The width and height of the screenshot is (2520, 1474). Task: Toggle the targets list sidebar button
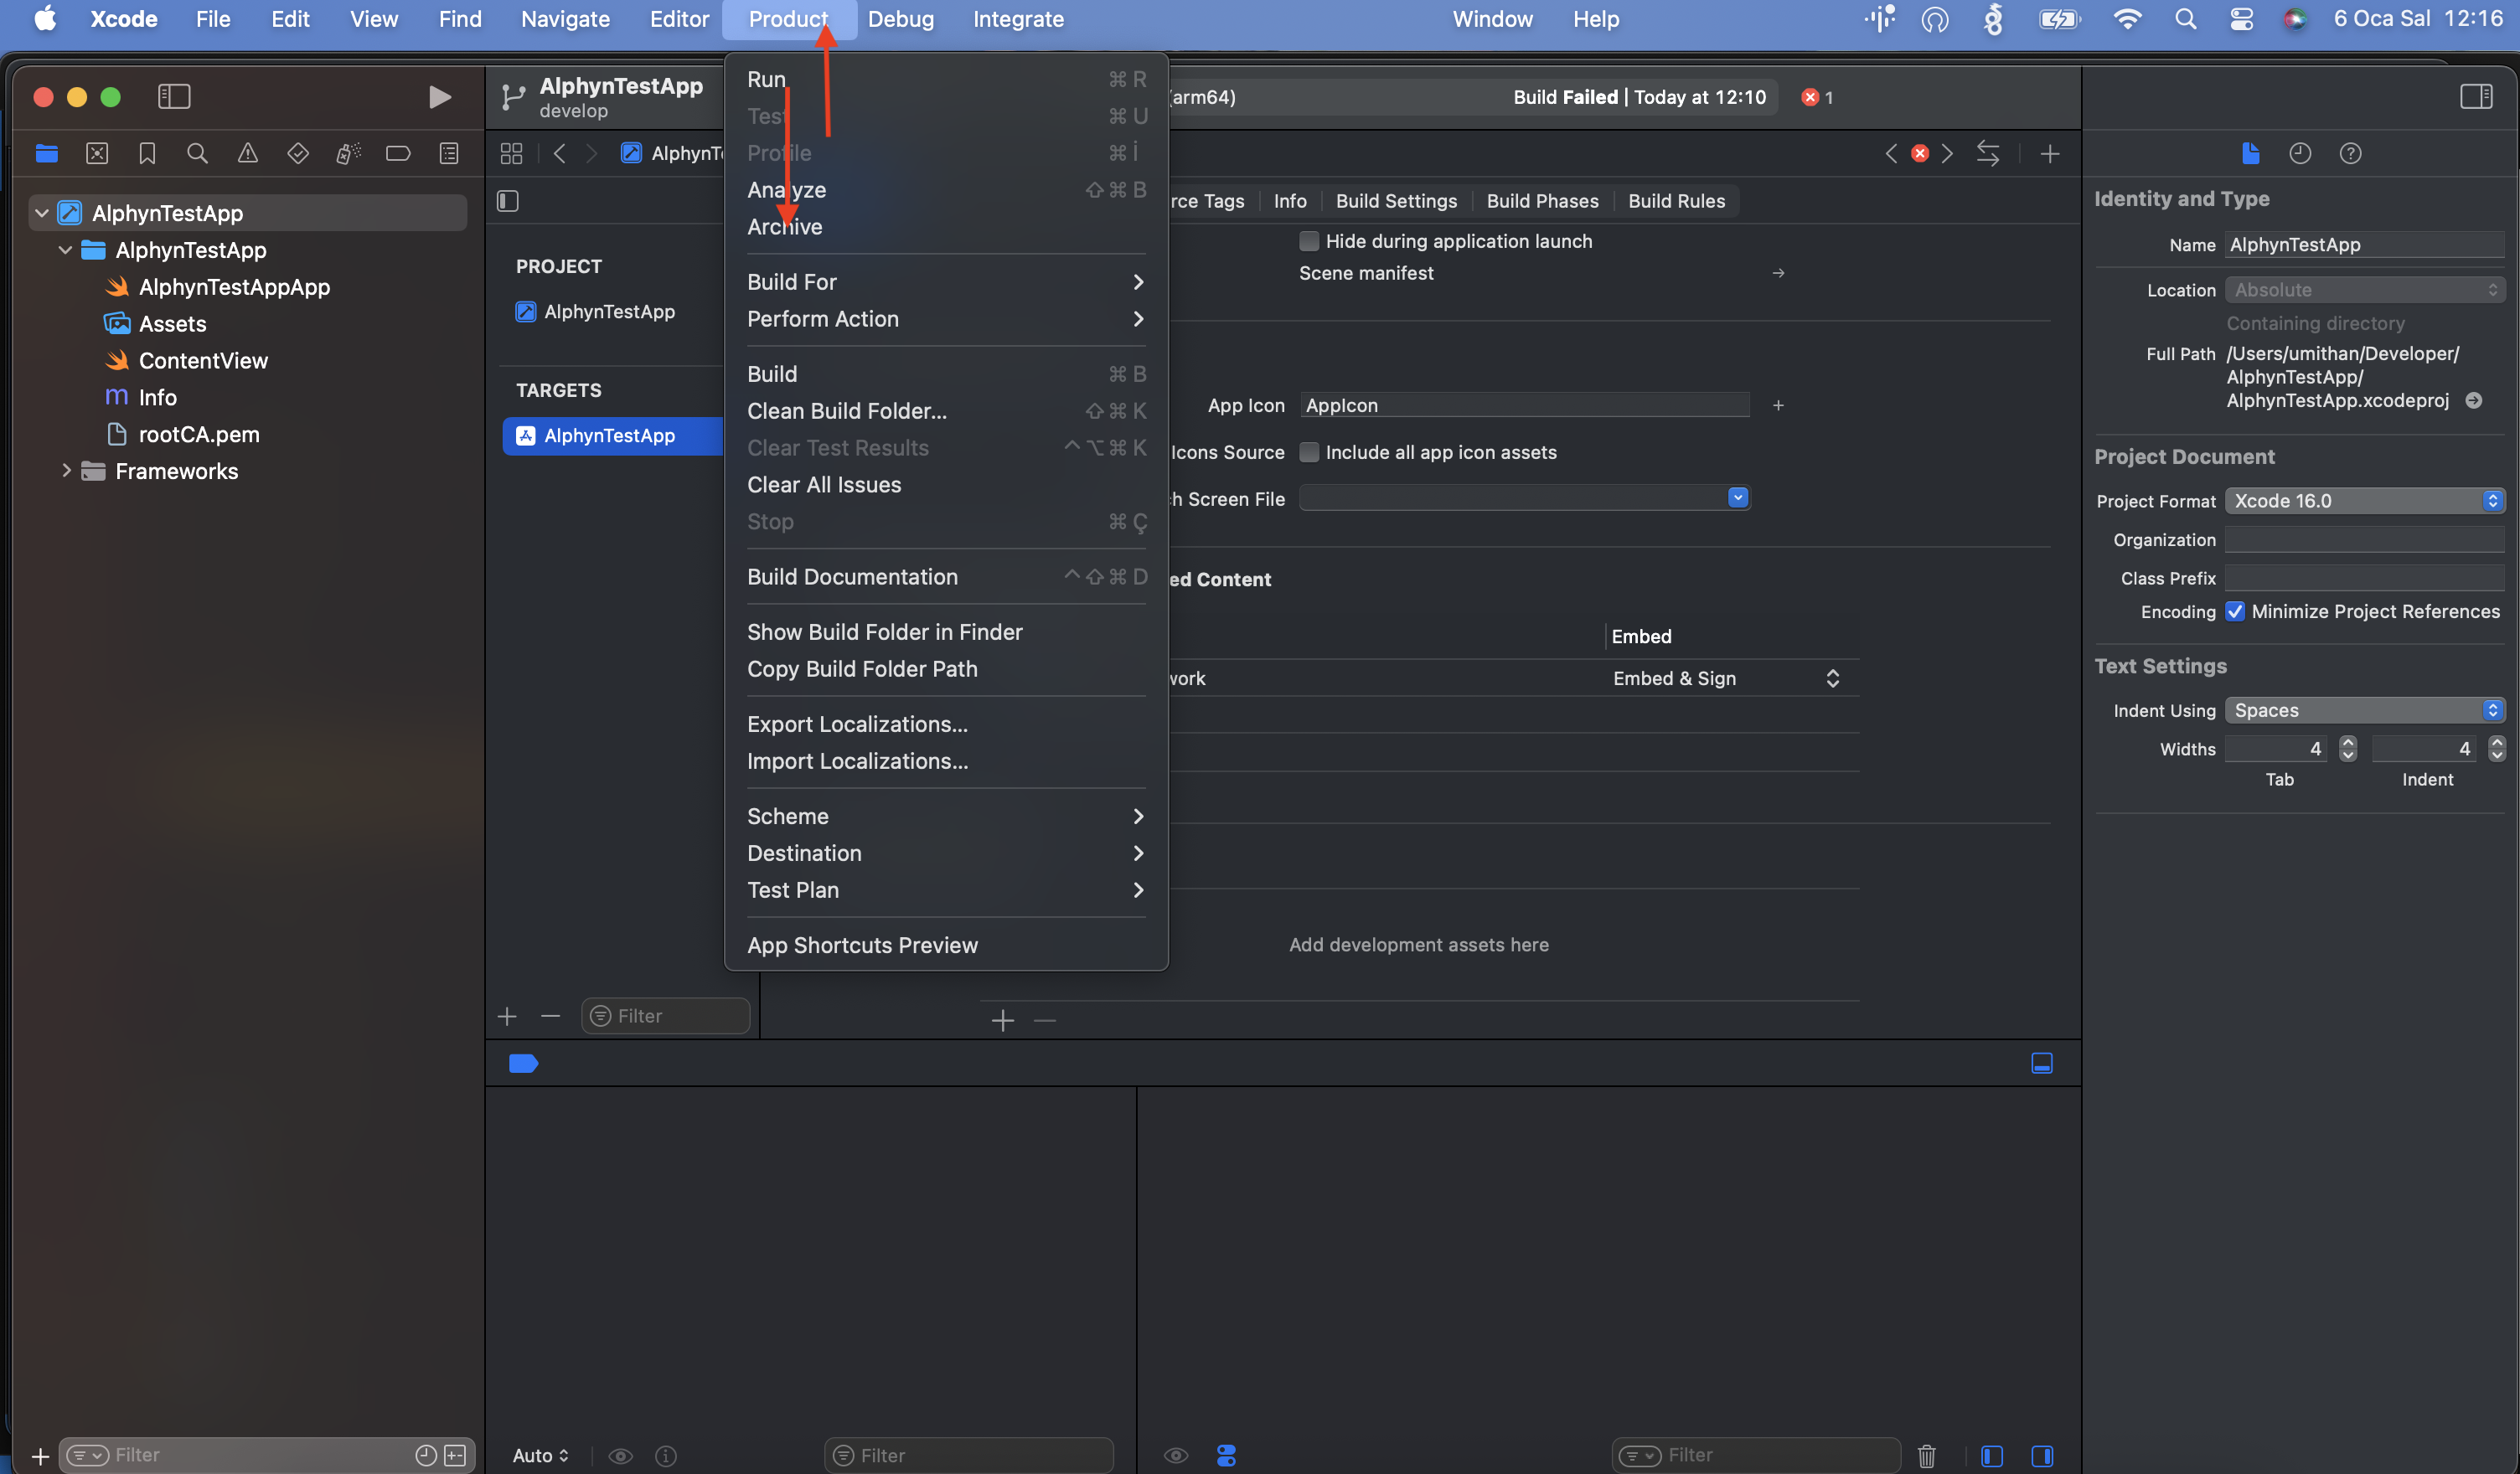508,201
